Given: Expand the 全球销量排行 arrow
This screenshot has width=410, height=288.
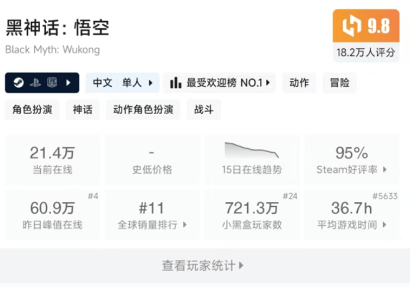Looking at the screenshot, I should [x=185, y=224].
